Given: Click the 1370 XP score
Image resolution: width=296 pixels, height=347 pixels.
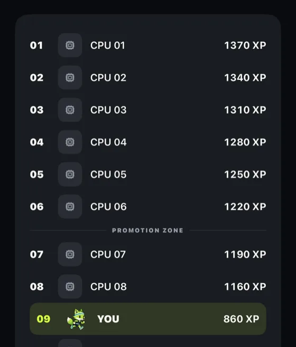Looking at the screenshot, I should click(x=245, y=45).
